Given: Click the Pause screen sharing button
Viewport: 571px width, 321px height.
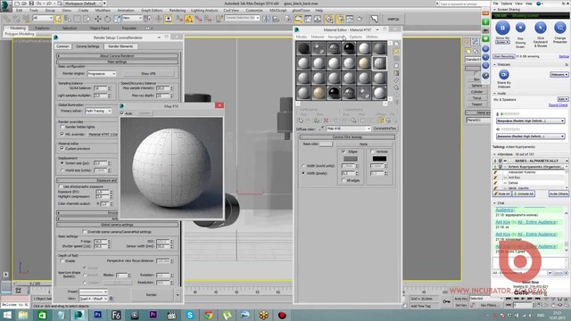Looking at the screenshot, I should [x=502, y=28].
